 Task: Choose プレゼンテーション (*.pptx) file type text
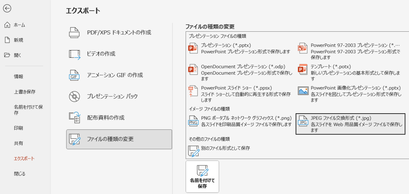click(x=226, y=45)
